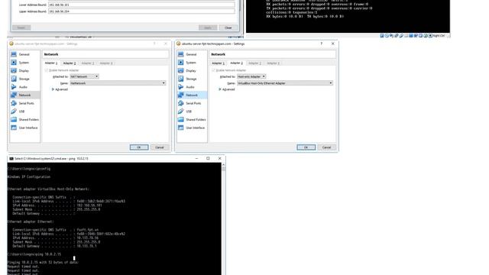Click Close button in DHCP dialog
Image resolution: width=489 pixels, height=275 pixels.
(x=228, y=27)
